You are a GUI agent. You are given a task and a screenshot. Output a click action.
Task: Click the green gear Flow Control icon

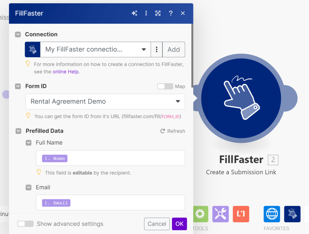[x=200, y=214]
